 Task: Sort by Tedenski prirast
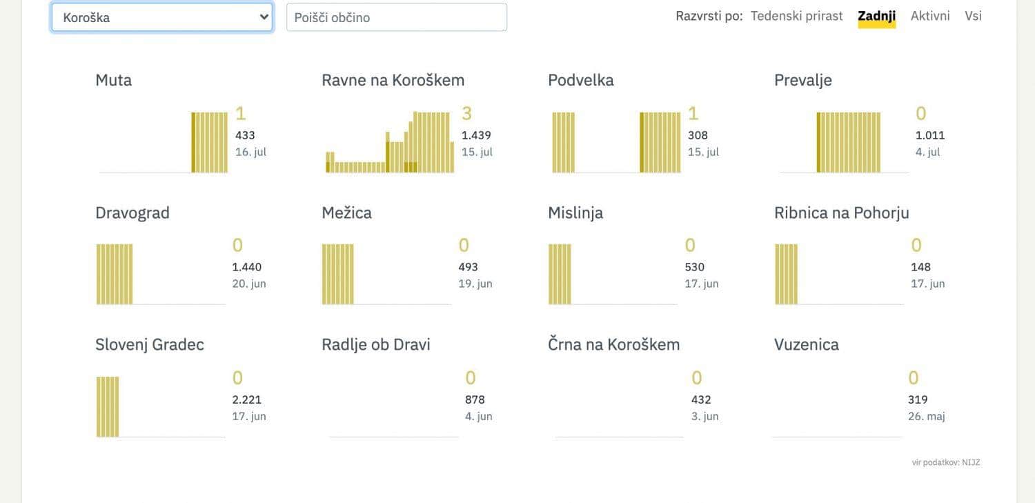[x=796, y=16]
